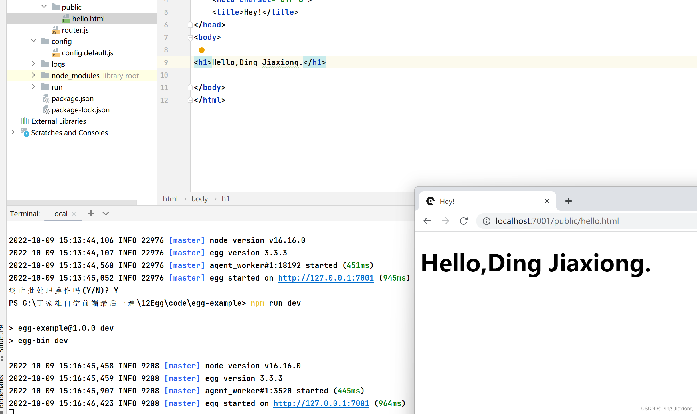This screenshot has width=697, height=414.
Task: Close the Local terminal tab
Action: pyautogui.click(x=74, y=214)
